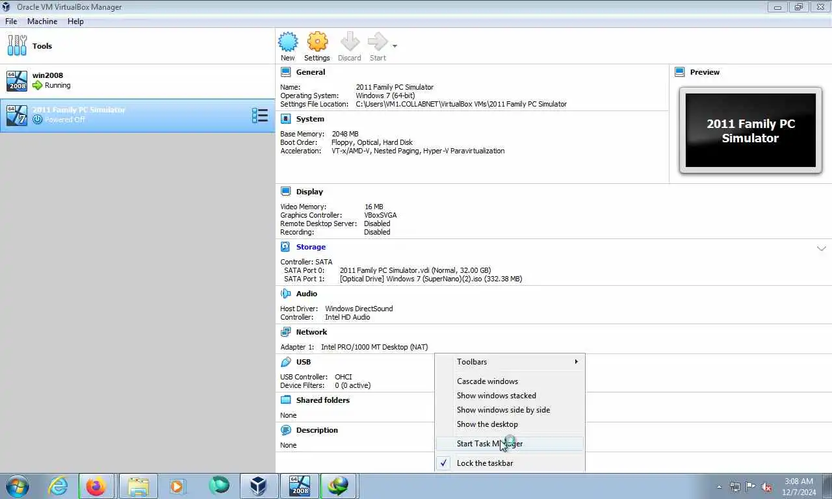Image resolution: width=832 pixels, height=499 pixels.
Task: Click the Description section icon
Action: click(286, 430)
